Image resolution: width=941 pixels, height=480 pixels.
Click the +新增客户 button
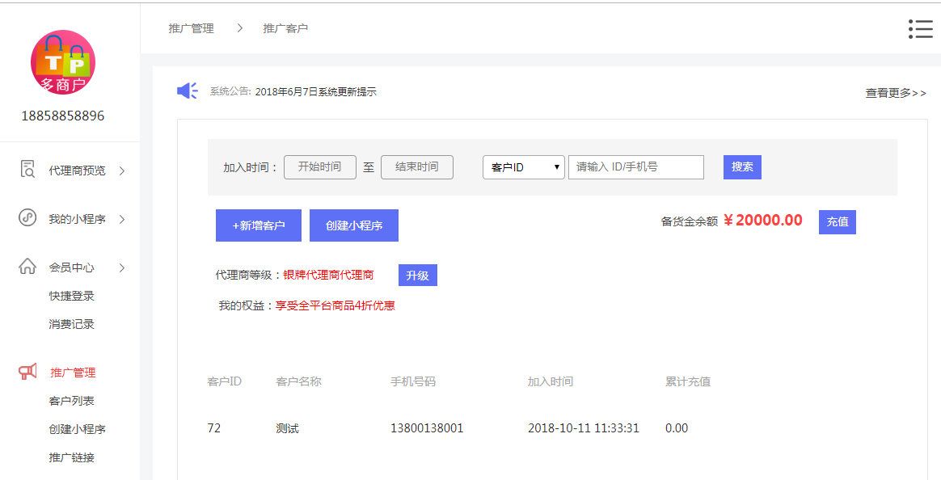(x=259, y=225)
